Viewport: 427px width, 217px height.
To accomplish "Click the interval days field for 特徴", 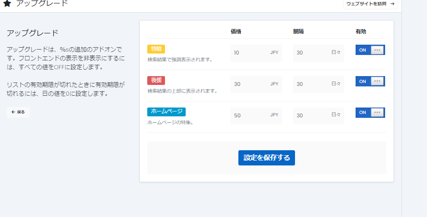I will 311,53.
